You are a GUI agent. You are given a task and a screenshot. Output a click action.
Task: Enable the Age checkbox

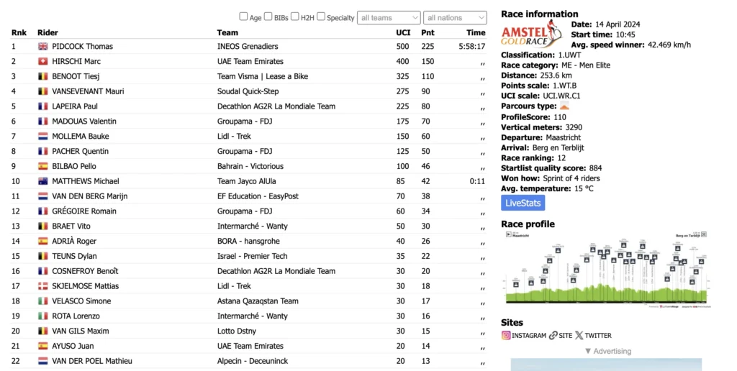(x=243, y=17)
